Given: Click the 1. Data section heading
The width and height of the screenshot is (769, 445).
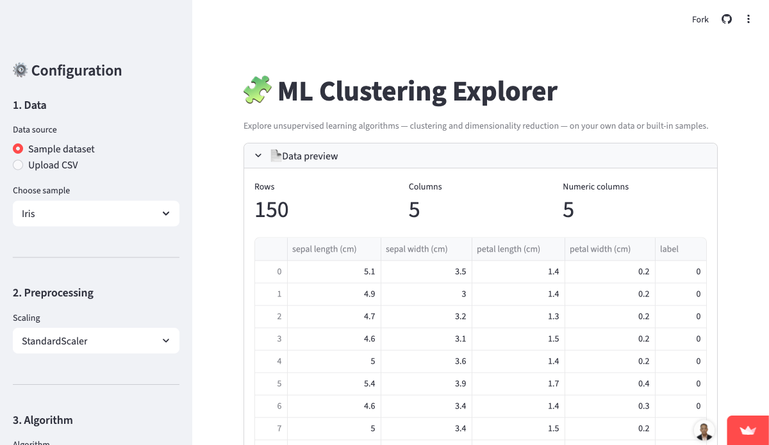Looking at the screenshot, I should click(29, 105).
